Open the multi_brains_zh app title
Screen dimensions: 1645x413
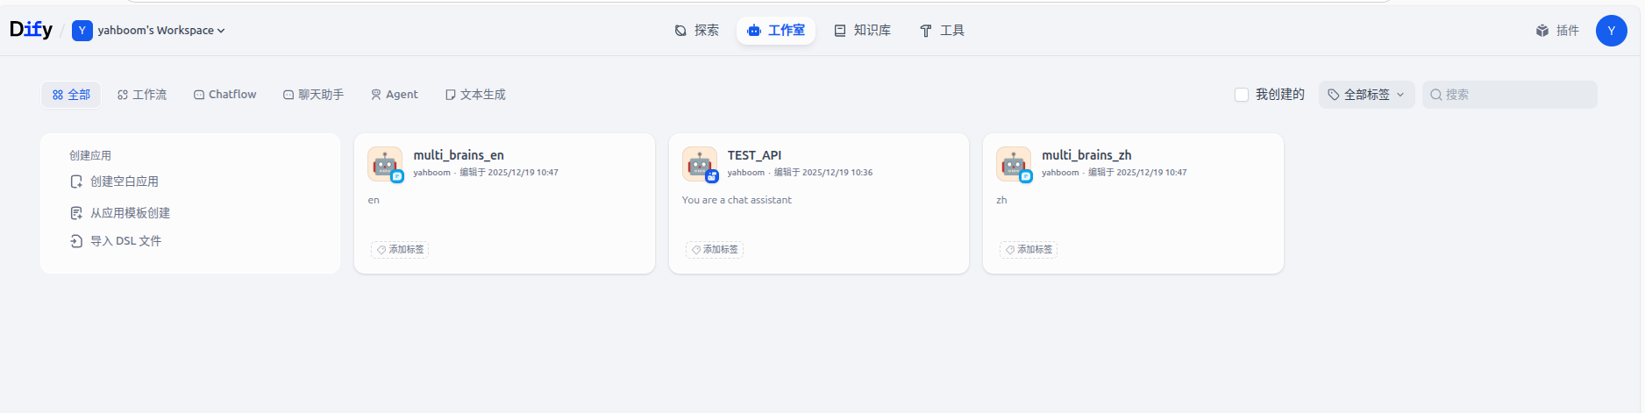[1086, 155]
